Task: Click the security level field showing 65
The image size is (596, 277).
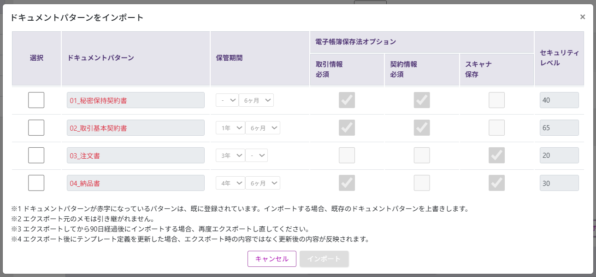Action: 559,128
